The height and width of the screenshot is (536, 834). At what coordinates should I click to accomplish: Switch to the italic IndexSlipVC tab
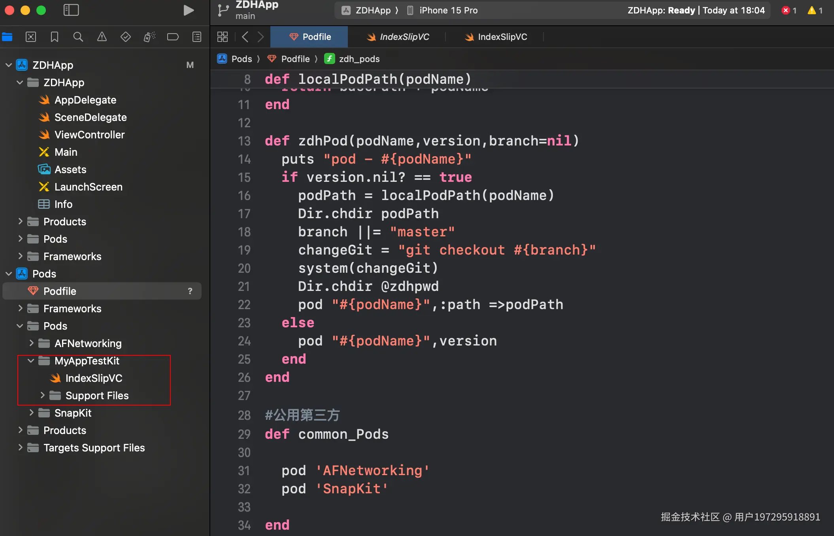pyautogui.click(x=397, y=37)
